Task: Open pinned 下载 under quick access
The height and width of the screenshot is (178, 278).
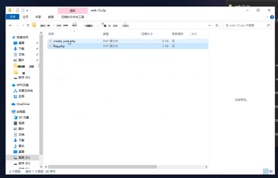Action: [21, 49]
